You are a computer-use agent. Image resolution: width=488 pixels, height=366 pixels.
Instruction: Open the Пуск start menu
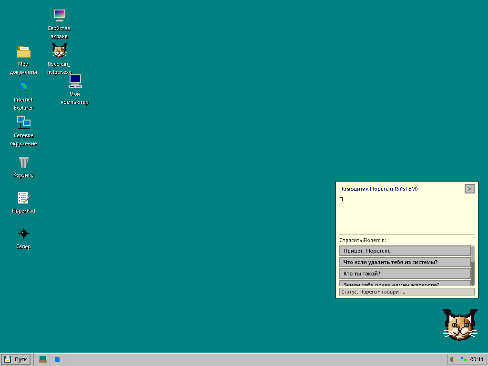pos(16,359)
